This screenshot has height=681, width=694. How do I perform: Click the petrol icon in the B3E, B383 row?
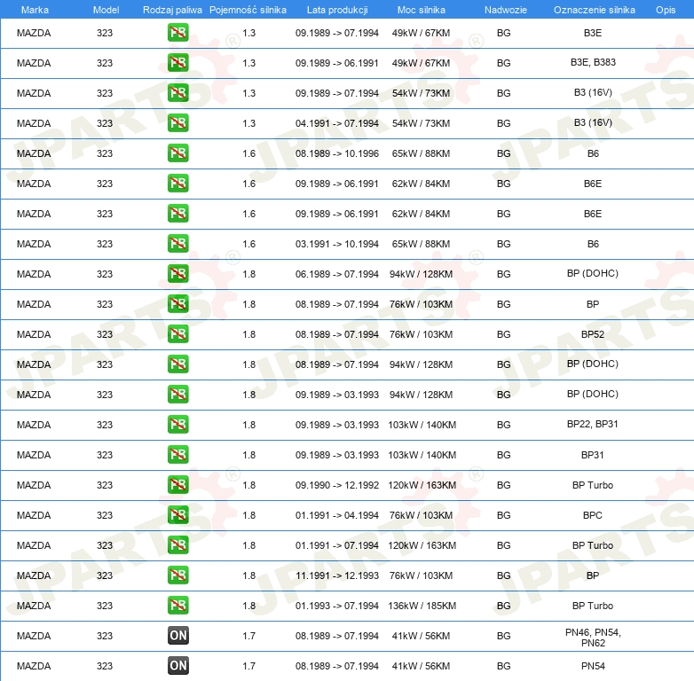[177, 62]
